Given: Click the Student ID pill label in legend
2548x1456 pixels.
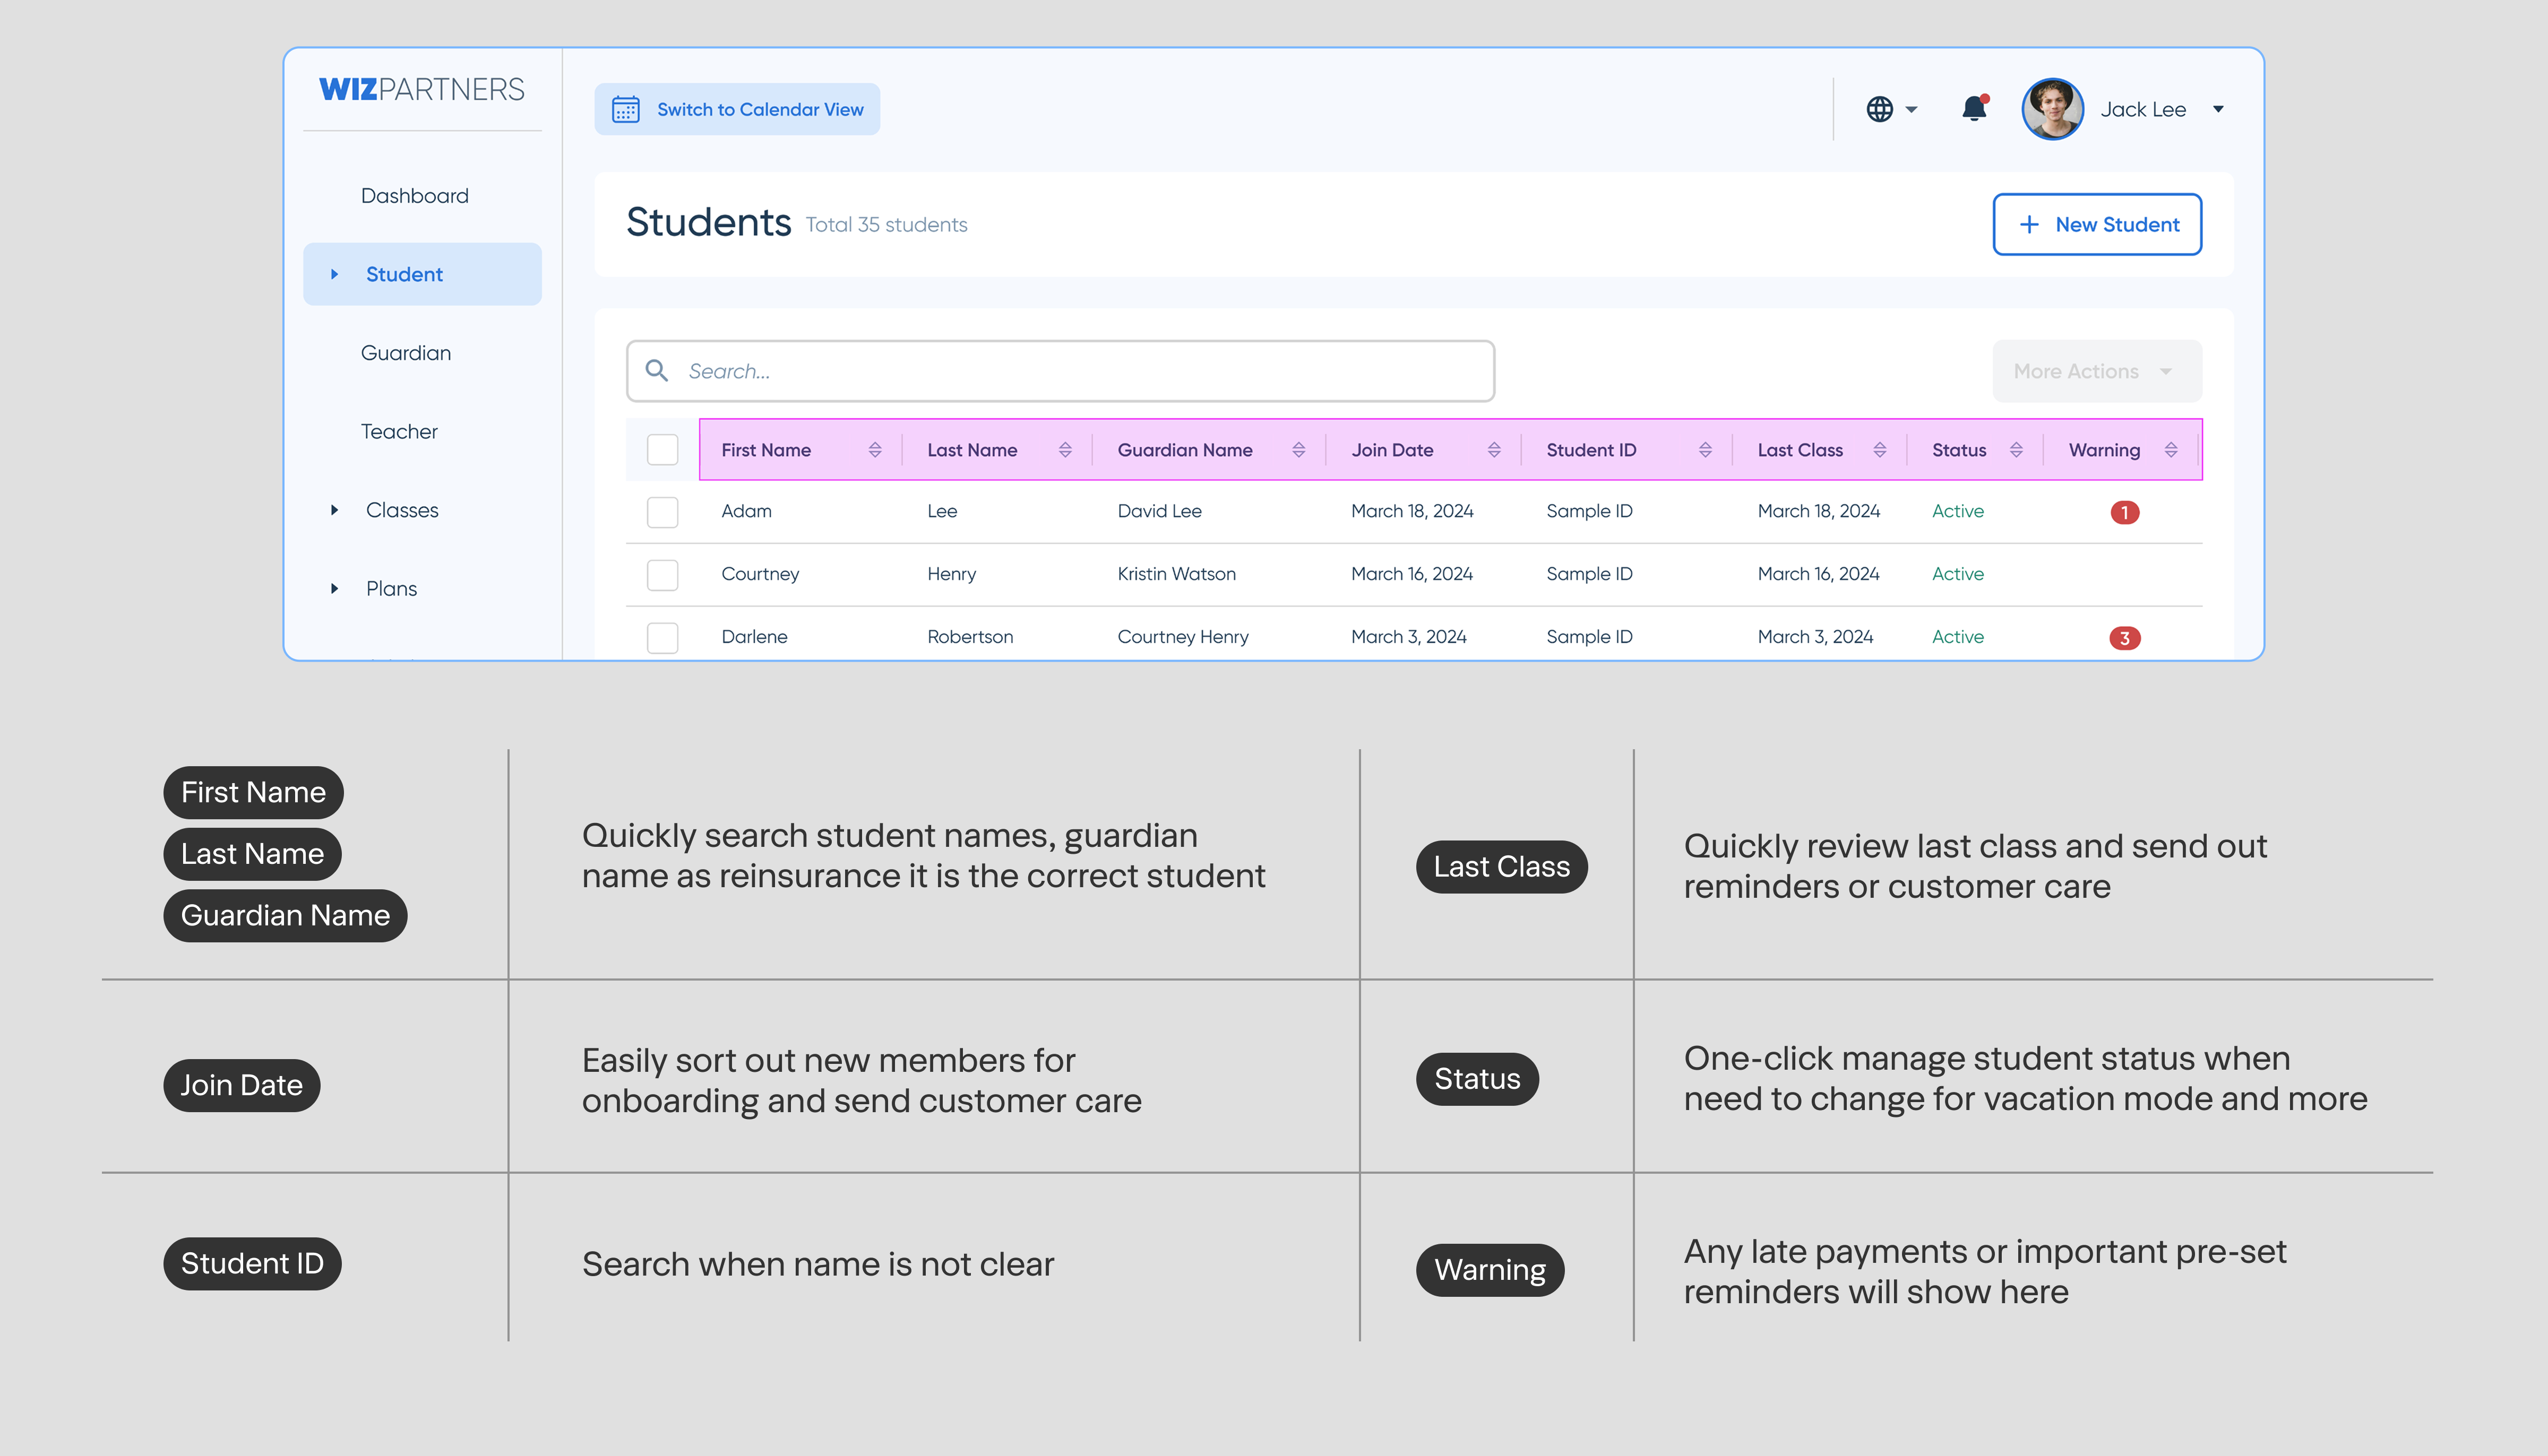Looking at the screenshot, I should [x=252, y=1264].
